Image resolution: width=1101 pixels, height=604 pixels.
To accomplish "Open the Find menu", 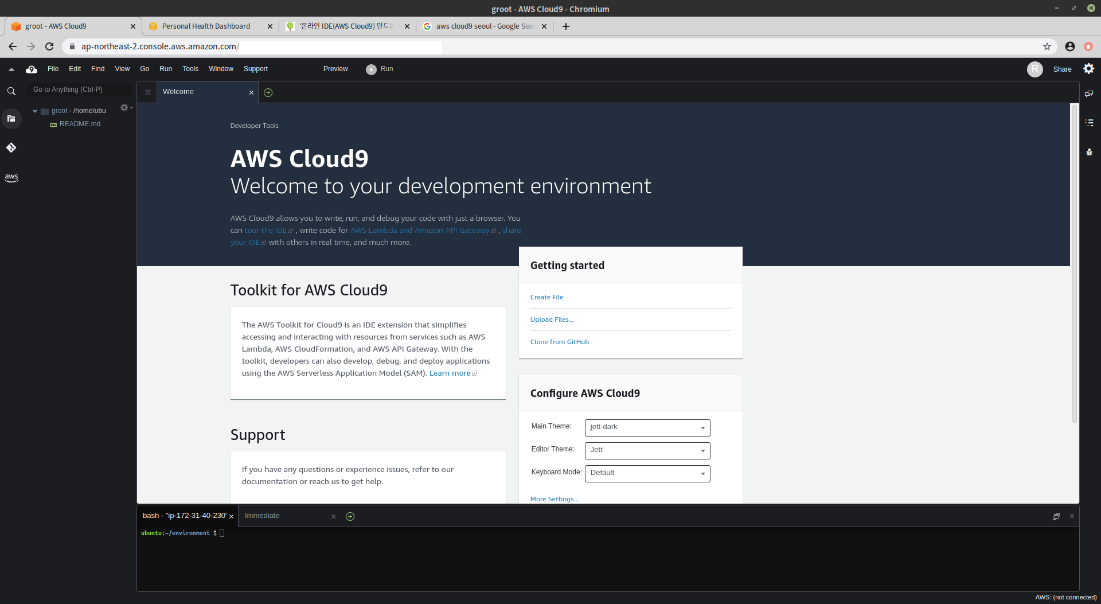I will 97,69.
